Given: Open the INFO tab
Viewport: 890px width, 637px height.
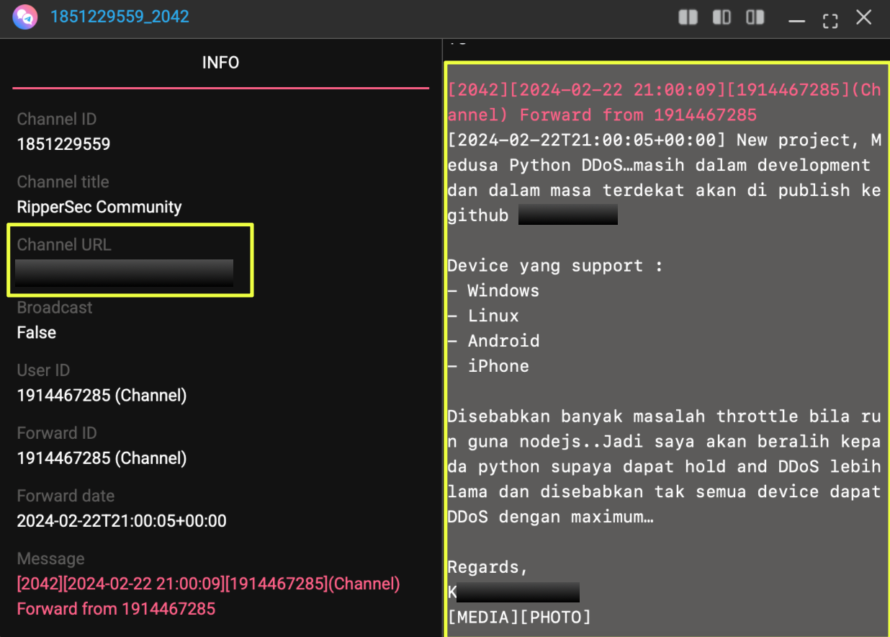Looking at the screenshot, I should tap(220, 63).
